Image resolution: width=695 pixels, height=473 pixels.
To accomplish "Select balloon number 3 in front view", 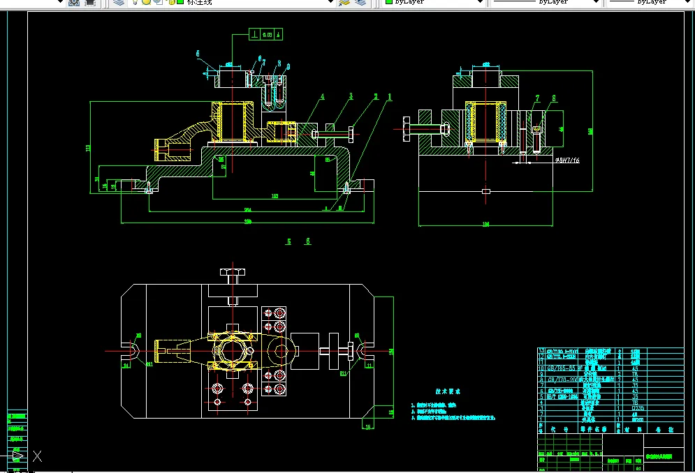I will [351, 96].
